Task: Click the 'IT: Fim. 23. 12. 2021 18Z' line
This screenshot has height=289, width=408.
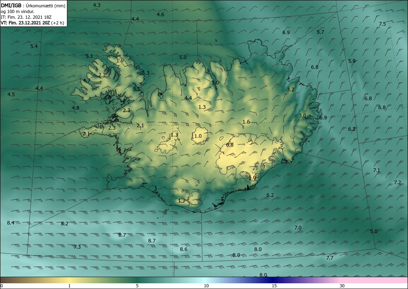Action: [26, 17]
